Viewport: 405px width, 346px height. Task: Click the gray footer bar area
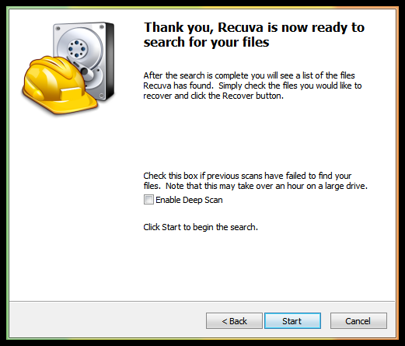pos(202,320)
